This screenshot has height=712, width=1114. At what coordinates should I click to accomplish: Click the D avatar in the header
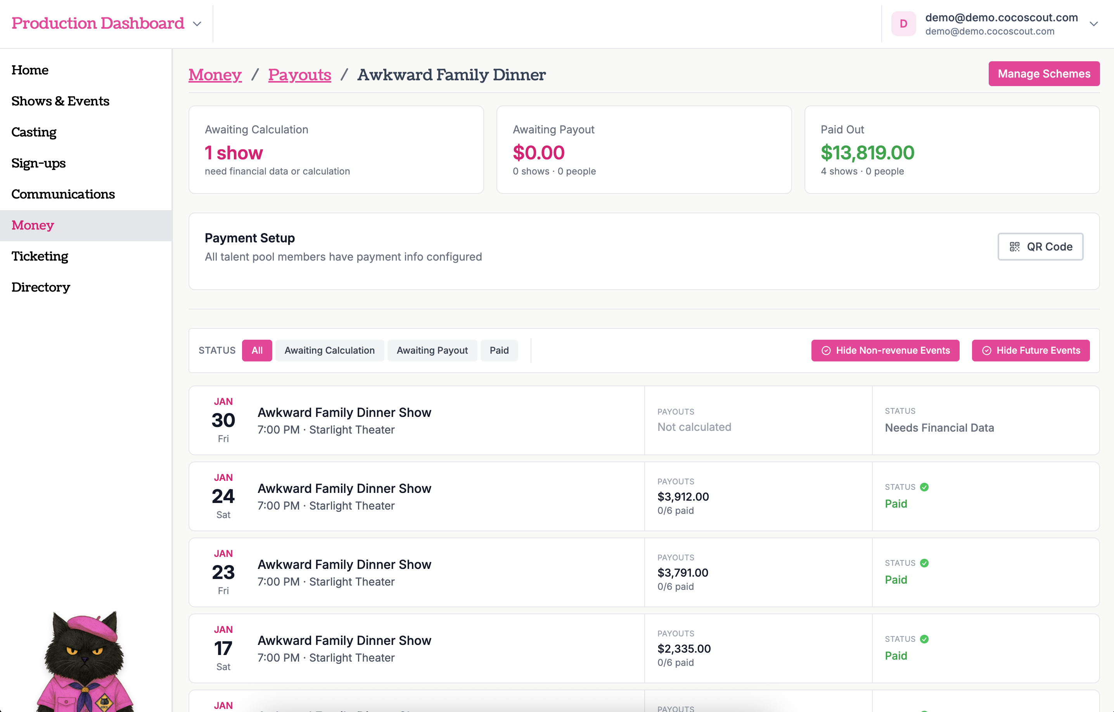click(x=903, y=23)
